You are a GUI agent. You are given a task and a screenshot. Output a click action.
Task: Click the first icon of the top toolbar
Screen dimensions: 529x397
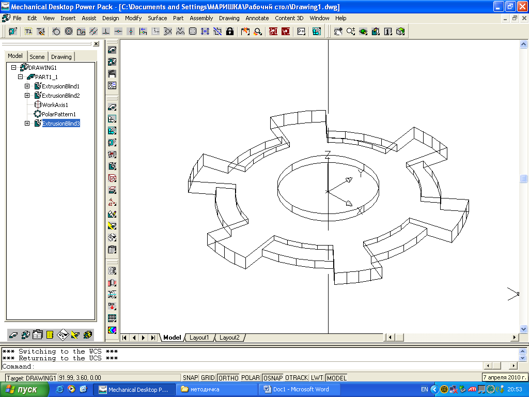coord(13,32)
